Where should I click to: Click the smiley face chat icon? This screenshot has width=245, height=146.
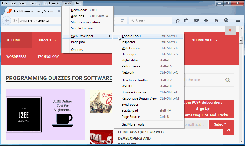tap(226, 20)
